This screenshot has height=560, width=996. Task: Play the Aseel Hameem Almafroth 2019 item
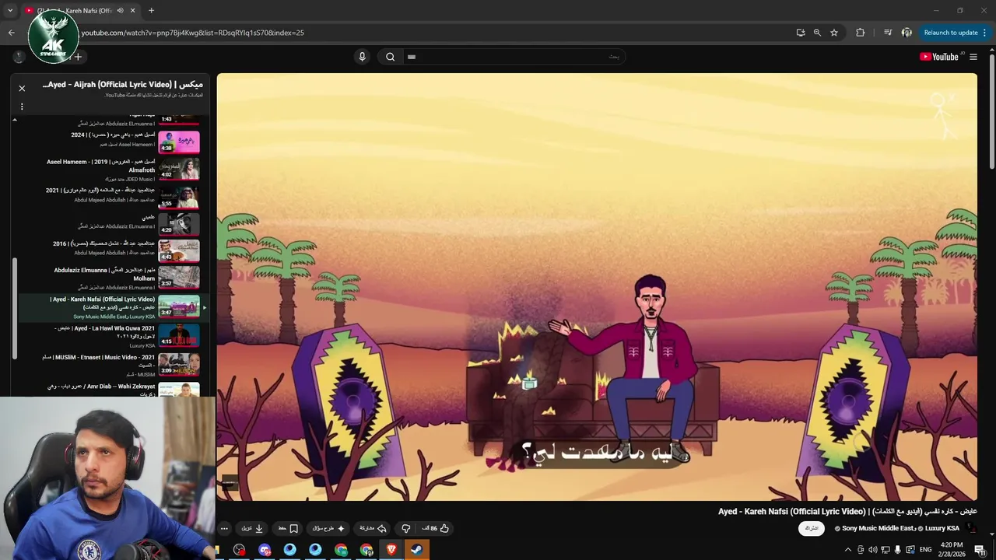[x=113, y=168]
